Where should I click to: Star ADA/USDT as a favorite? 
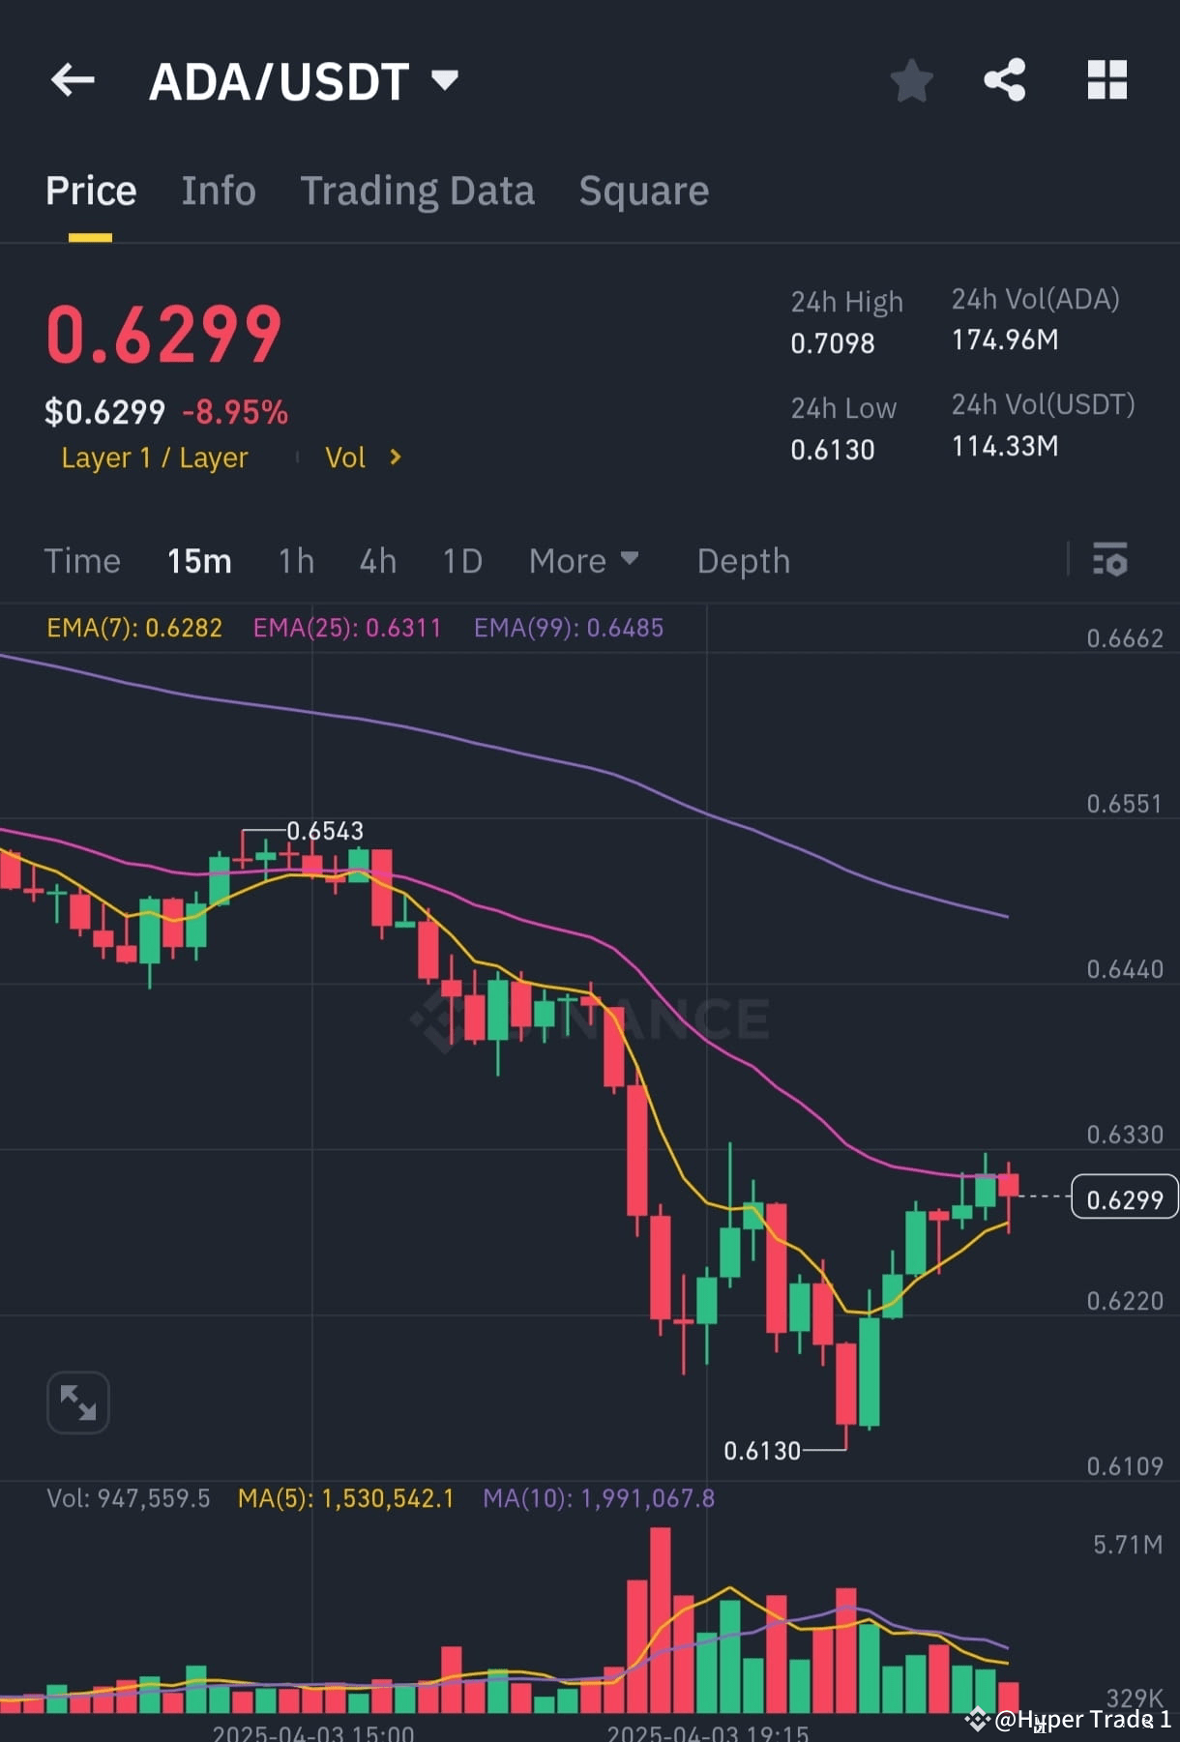click(910, 81)
